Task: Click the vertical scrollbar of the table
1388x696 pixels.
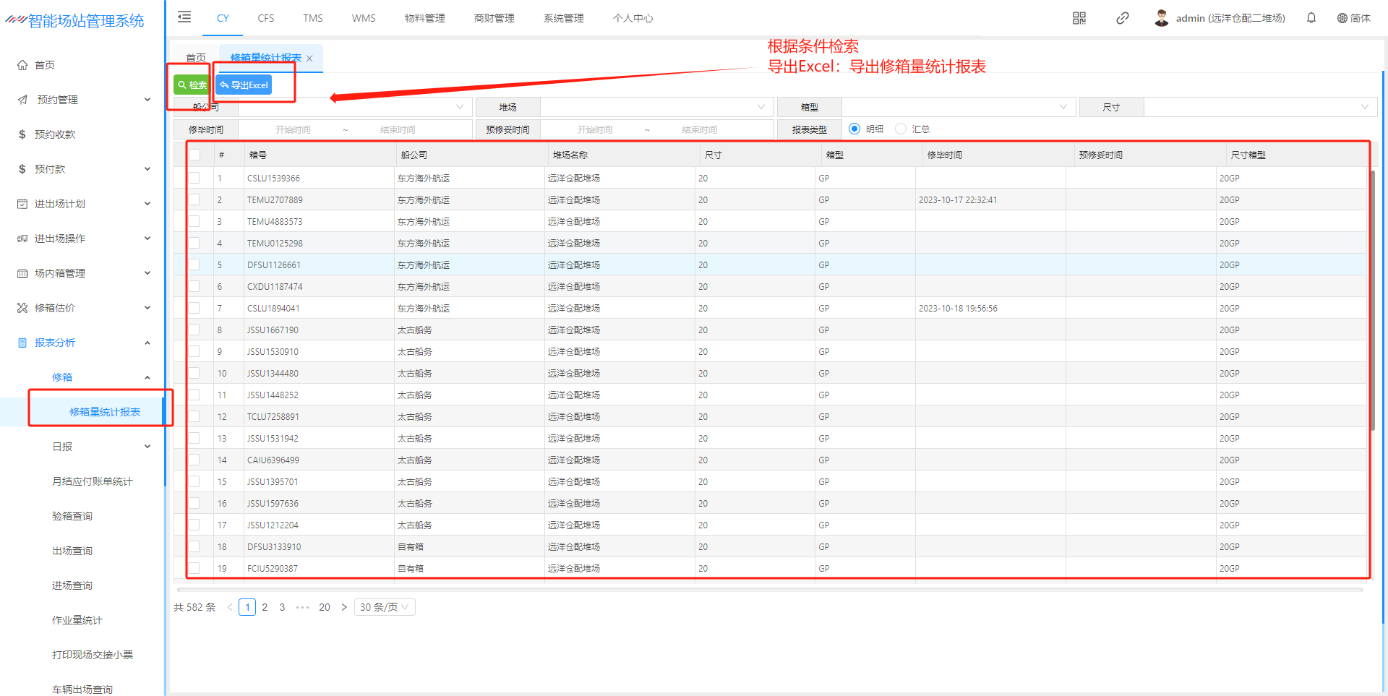Action: tap(1371, 300)
